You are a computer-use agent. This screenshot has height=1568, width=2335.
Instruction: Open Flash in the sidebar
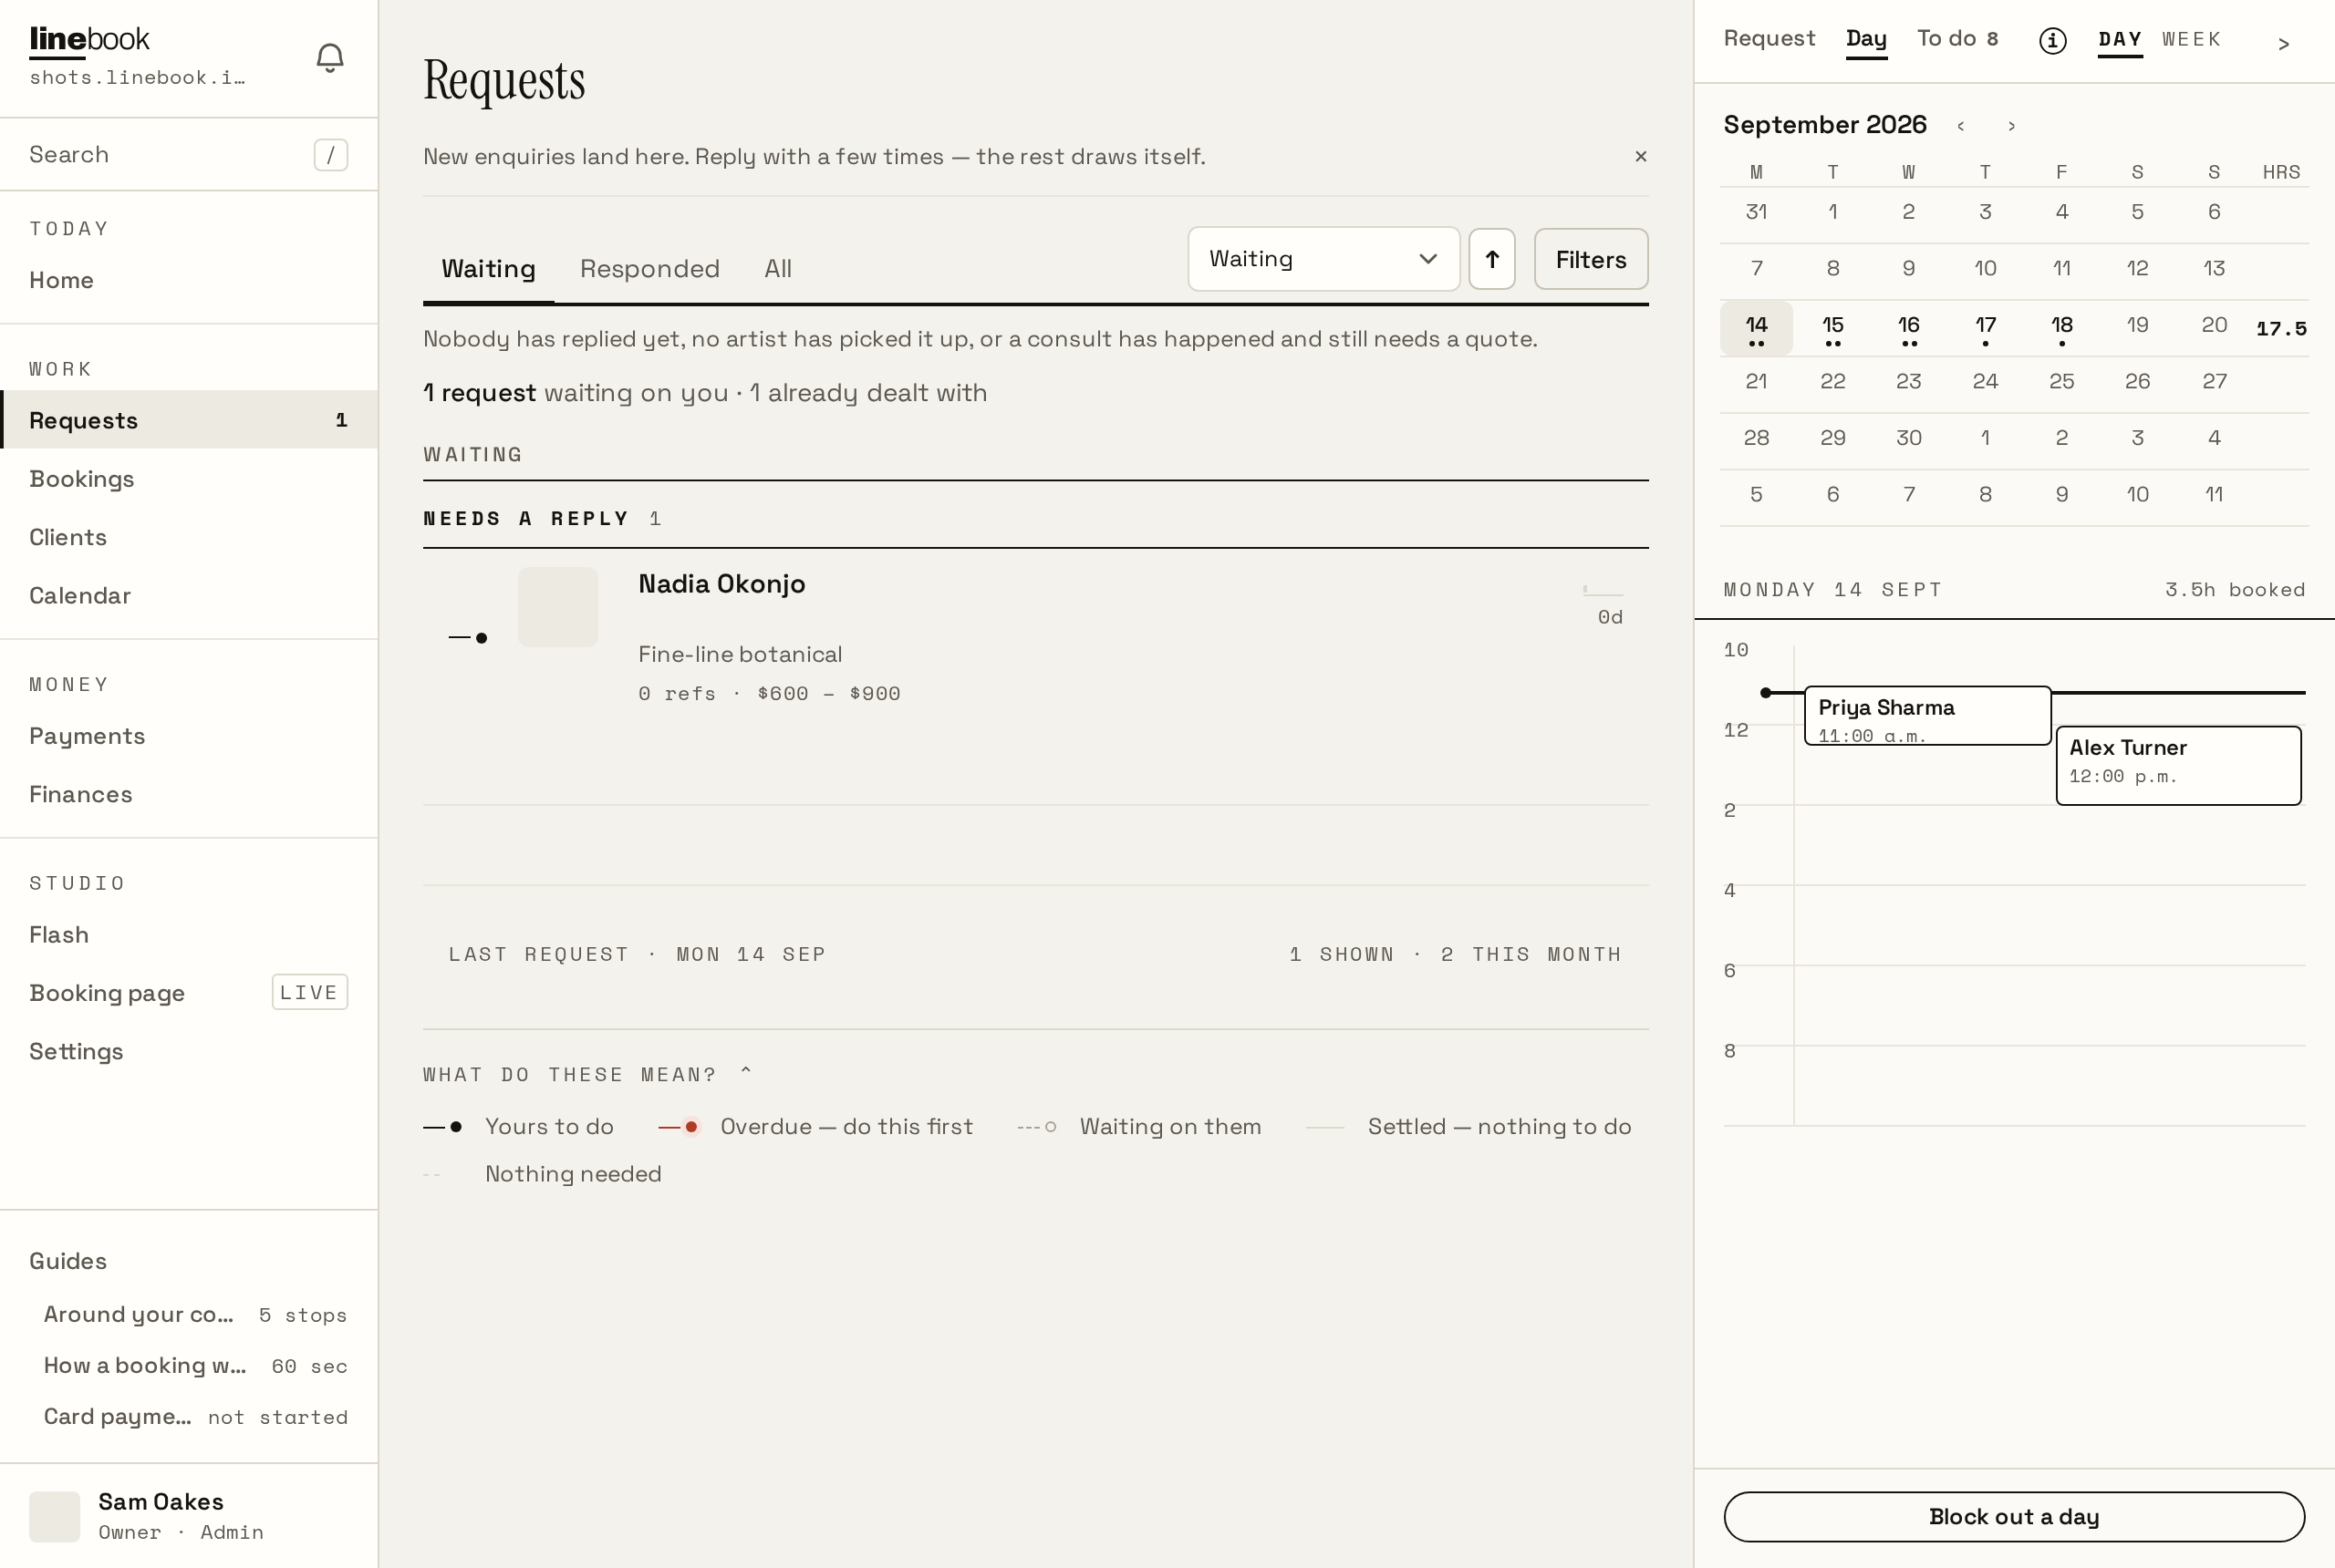click(189, 935)
